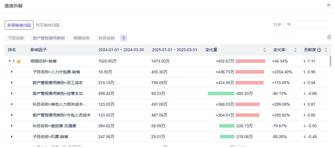Viewport: 335px width, 148px height.
Task: Switch to 交叉组合归因 tab
Action: point(48,25)
